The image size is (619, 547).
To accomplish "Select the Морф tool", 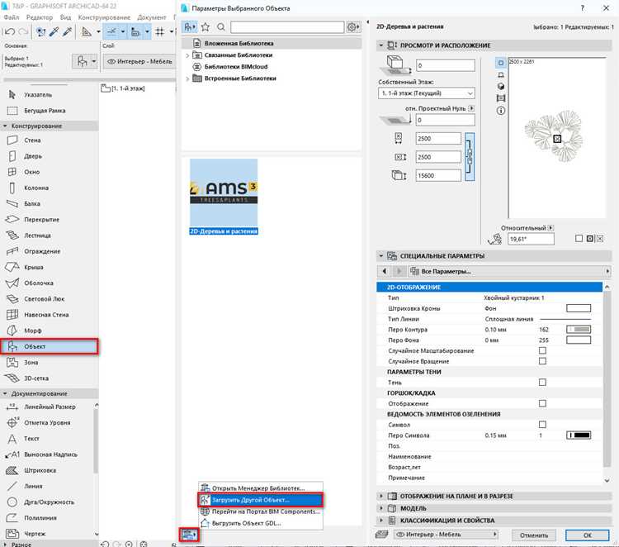I will coord(33,331).
